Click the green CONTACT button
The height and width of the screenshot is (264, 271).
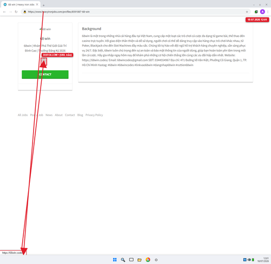(45, 74)
